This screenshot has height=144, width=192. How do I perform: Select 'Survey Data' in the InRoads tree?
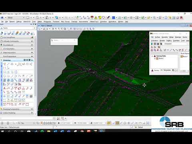tap(161, 56)
